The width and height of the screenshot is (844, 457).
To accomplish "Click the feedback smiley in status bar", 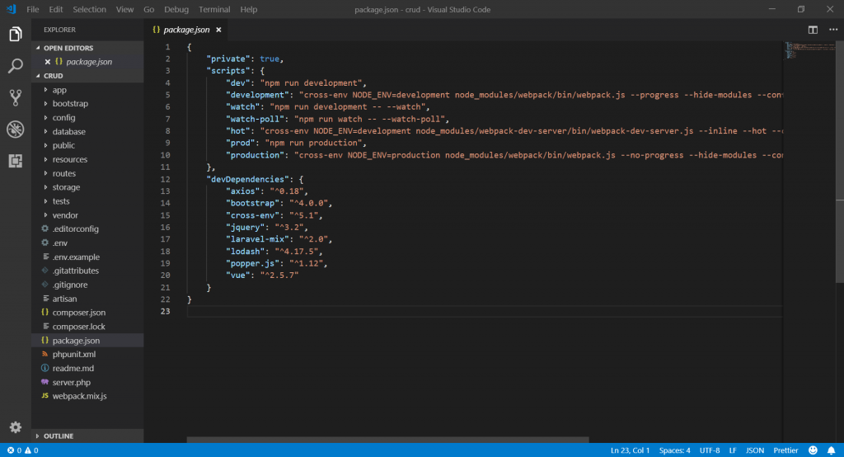I will tap(813, 450).
